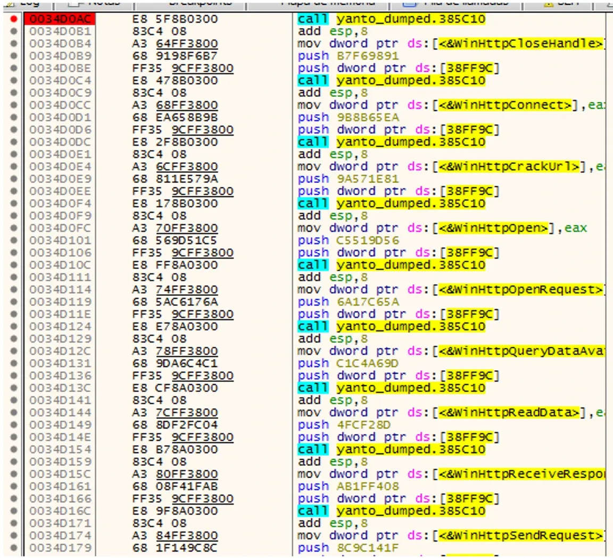Select the instruction push 8C9C141F

(349, 548)
